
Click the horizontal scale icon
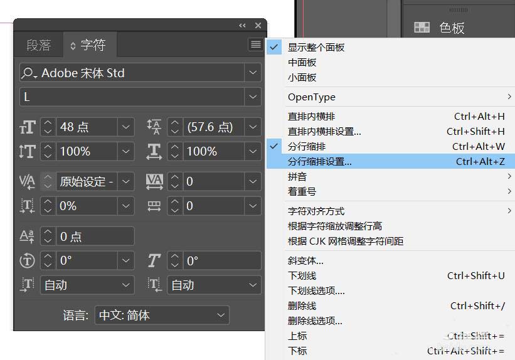[154, 151]
